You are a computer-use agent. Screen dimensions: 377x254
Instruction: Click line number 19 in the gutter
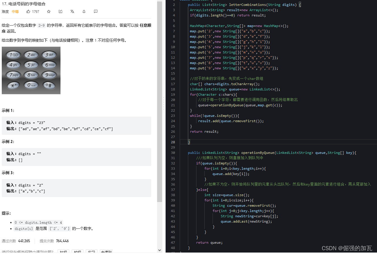click(173, 95)
